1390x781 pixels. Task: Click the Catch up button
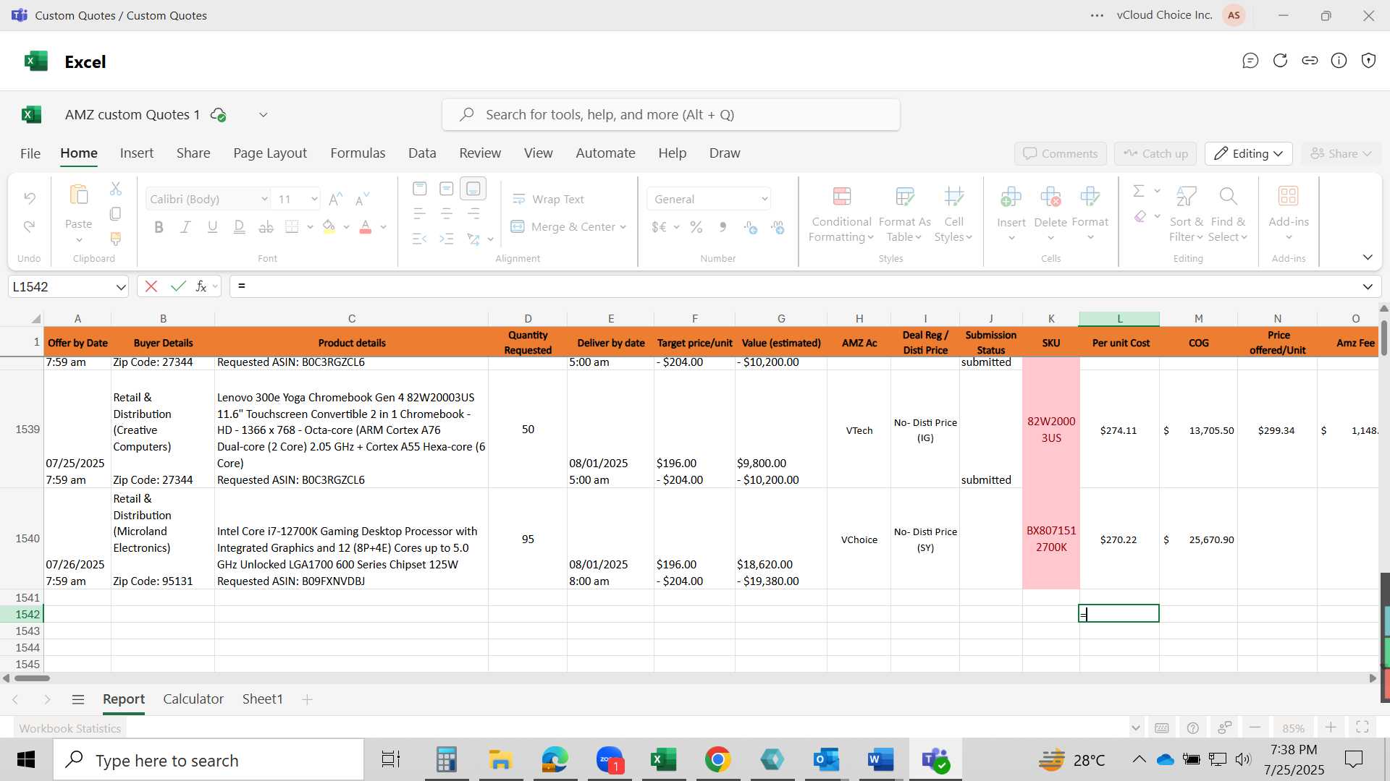pos(1156,153)
